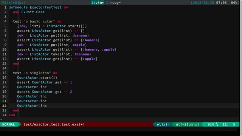242x136 pixels.
Task: Click the {:ok, list} tuple on line 5
Action: coord(29,26)
